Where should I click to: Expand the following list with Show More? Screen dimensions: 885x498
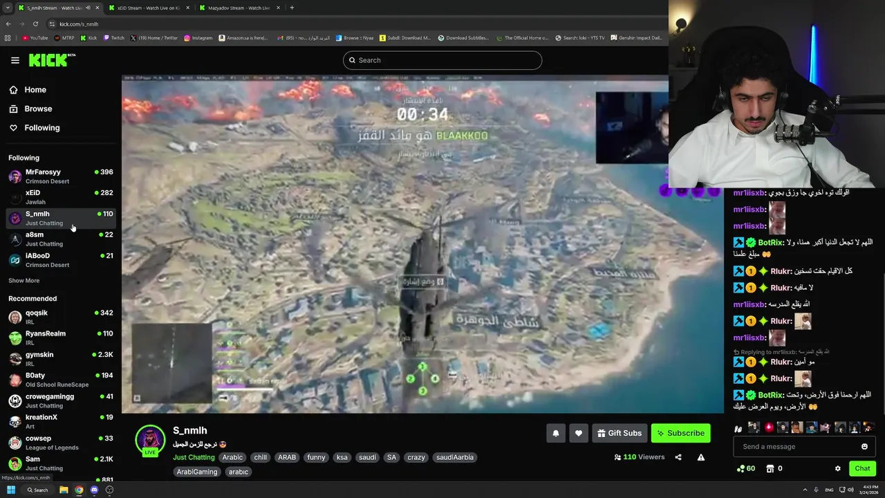[x=24, y=281]
